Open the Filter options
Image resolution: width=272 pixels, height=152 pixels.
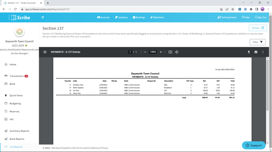(x=257, y=42)
